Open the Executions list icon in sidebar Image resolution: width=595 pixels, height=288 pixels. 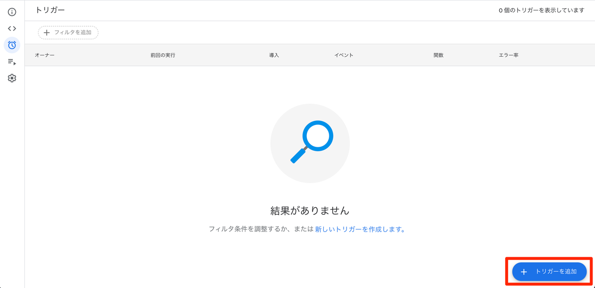(12, 62)
